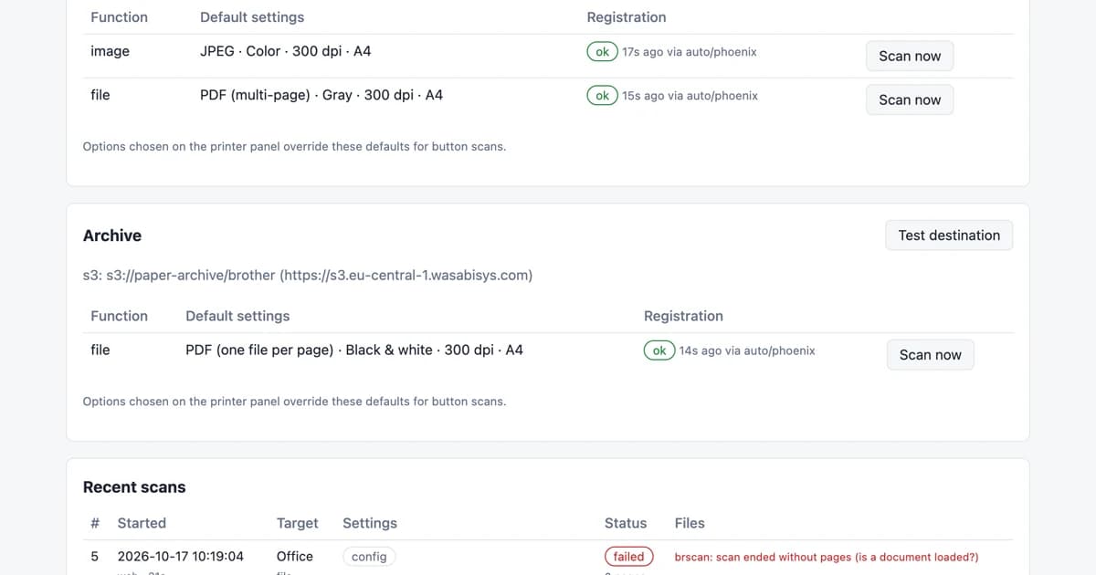Click the red failed status badge
The width and height of the screenshot is (1096, 575).
click(628, 557)
